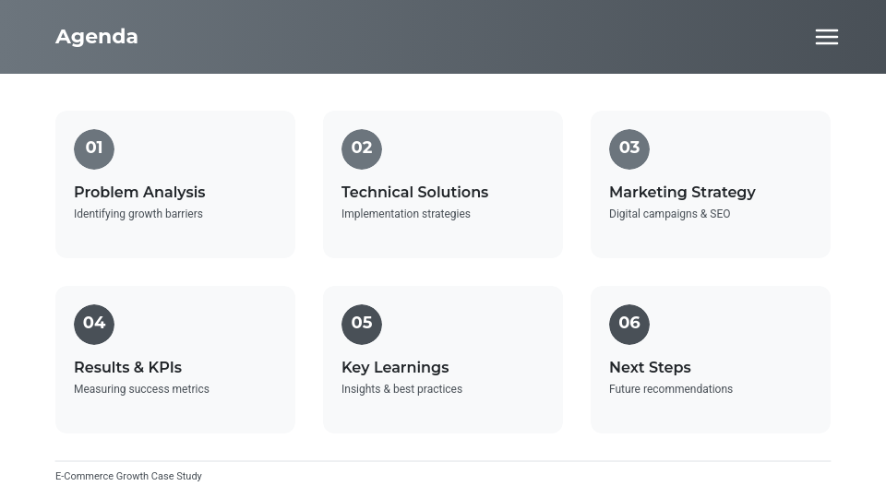Click 'Identifying growth barriers' subtitle
886x498 pixels.
coord(138,214)
